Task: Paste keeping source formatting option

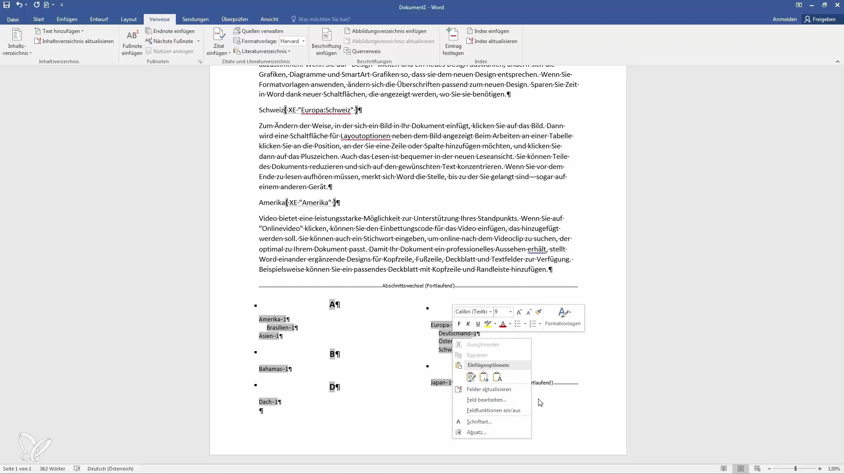Action: click(471, 377)
